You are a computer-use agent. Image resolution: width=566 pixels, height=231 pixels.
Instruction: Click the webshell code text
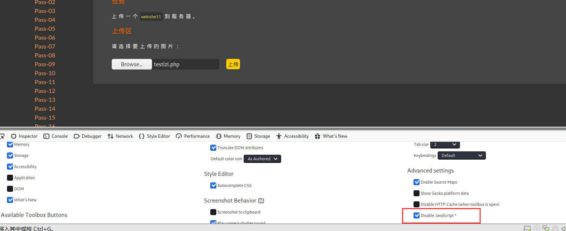tap(151, 17)
